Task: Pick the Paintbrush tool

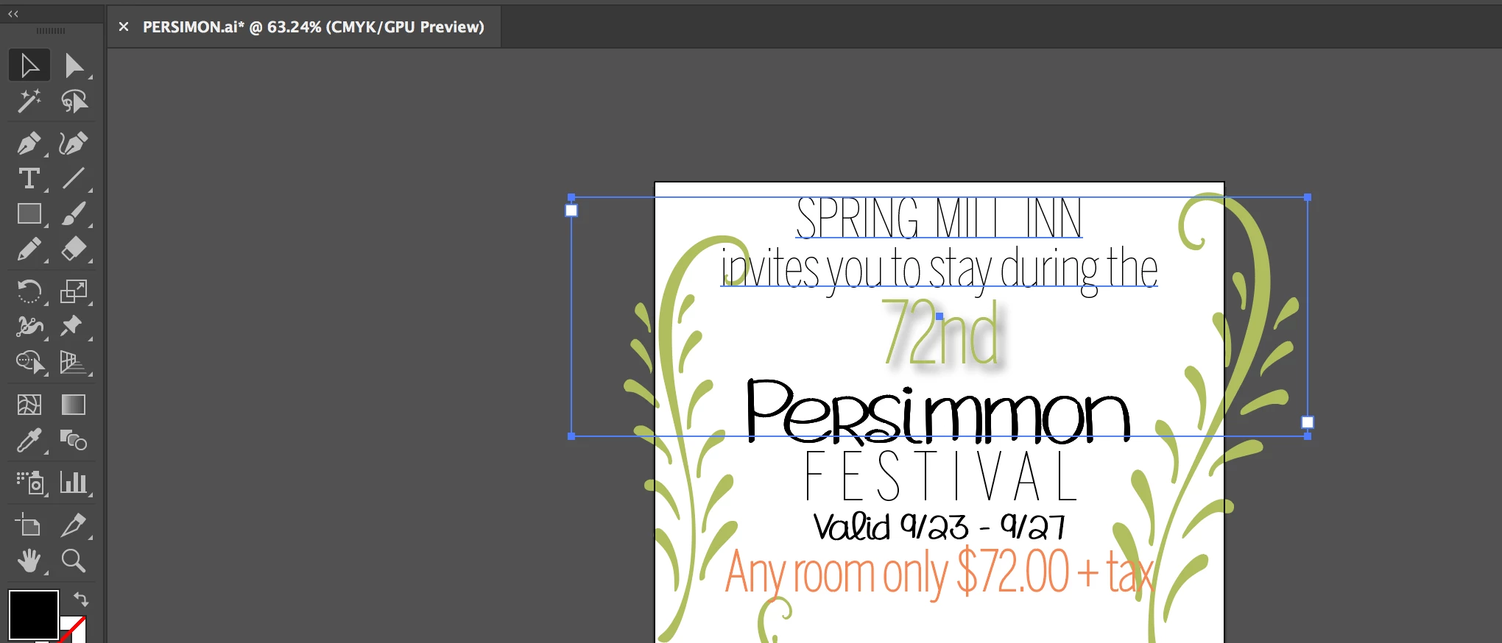Action: (74, 214)
